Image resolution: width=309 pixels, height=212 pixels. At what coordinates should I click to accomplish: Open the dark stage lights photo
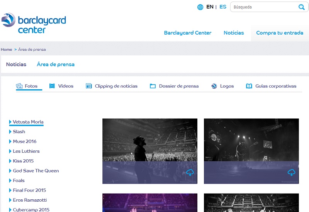pyautogui.click(x=251, y=151)
